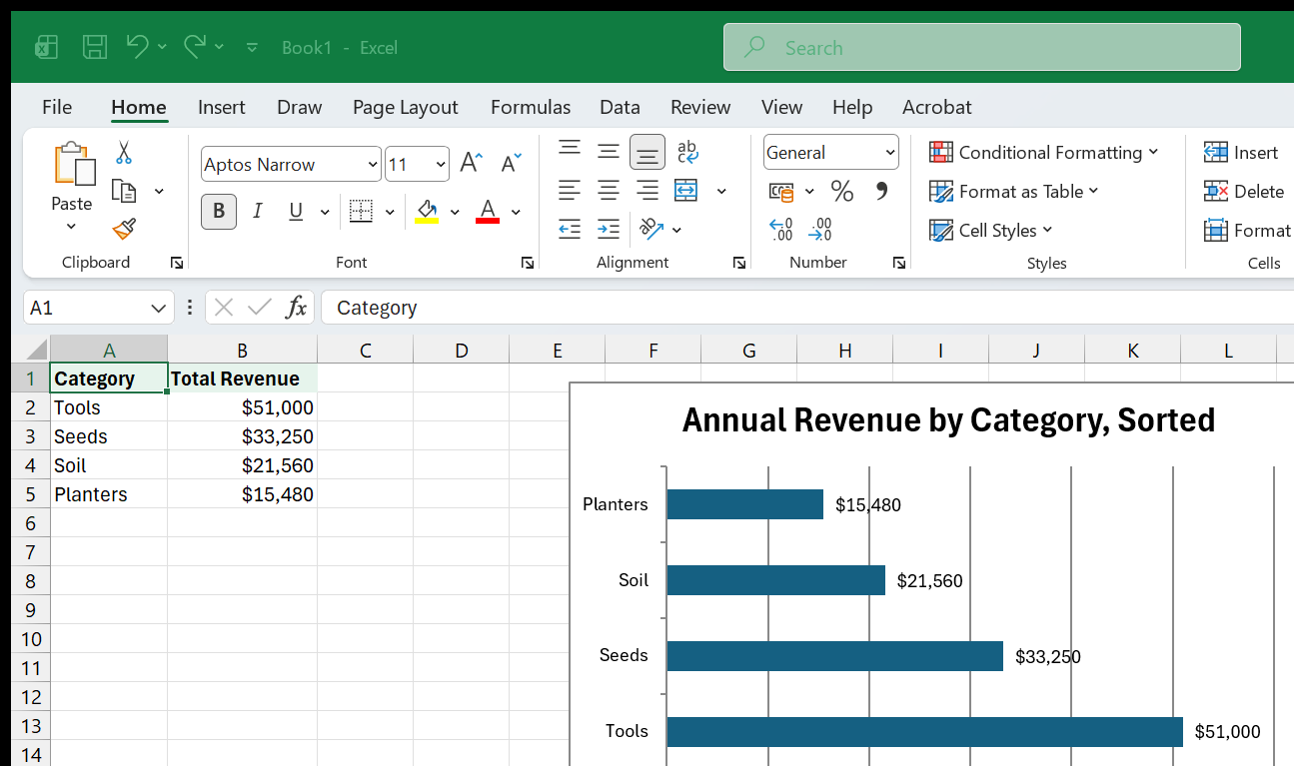The height and width of the screenshot is (766, 1294).
Task: Click the Redo arrow icon
Action: (x=195, y=46)
